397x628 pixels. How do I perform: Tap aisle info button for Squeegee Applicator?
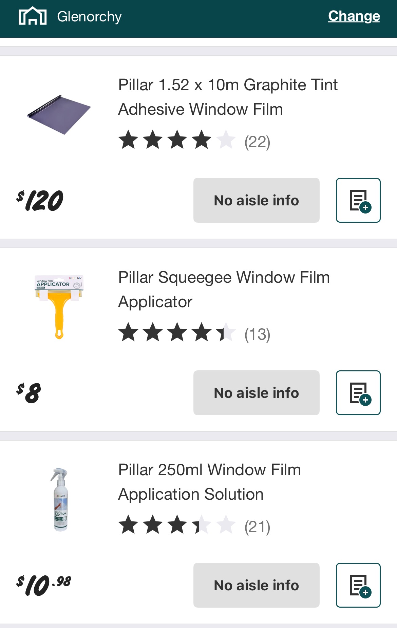pos(256,393)
